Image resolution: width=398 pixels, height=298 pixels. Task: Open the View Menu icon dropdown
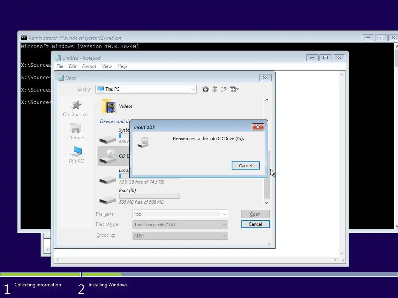[234, 89]
